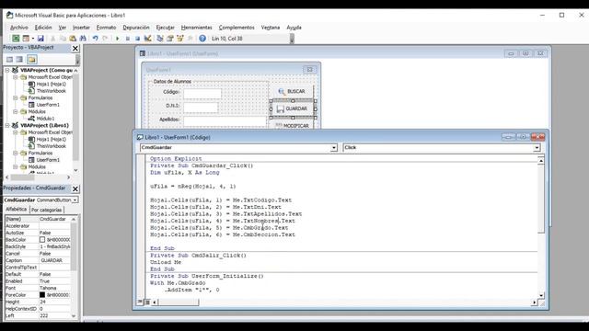
Task: Open the Click procedure dropdown
Action: tap(537, 148)
